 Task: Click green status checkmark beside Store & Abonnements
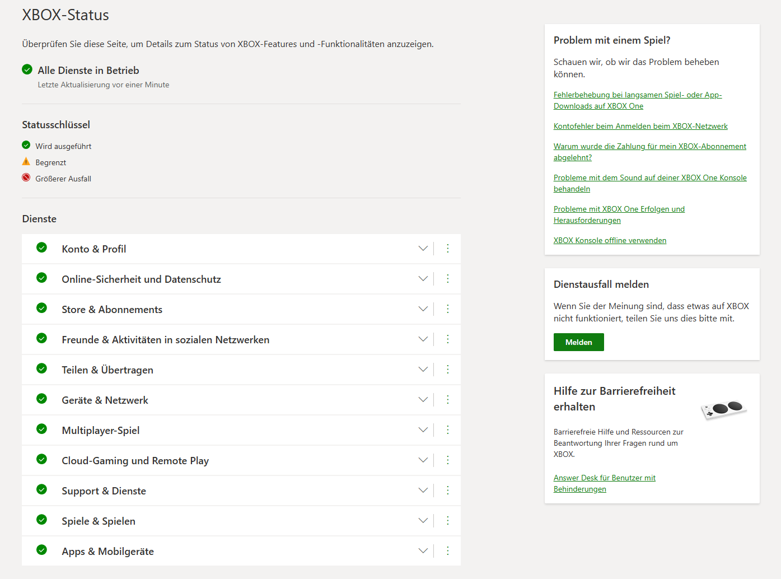pos(41,308)
